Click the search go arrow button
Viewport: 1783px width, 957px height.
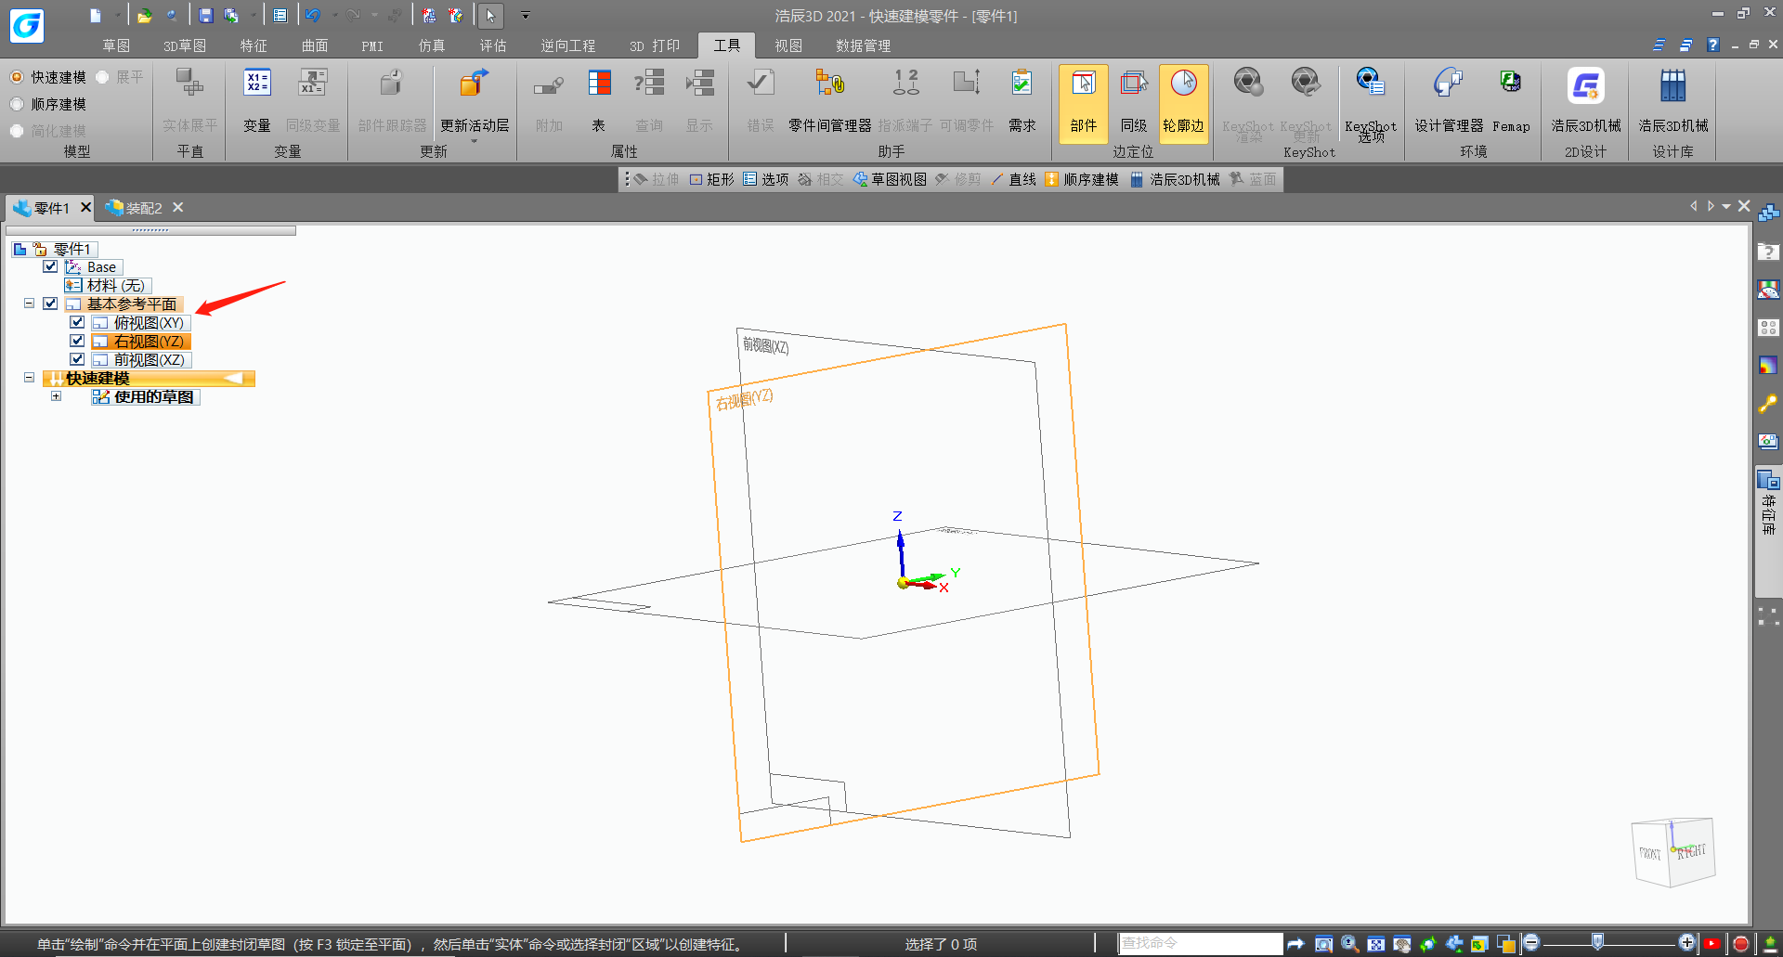1295,943
